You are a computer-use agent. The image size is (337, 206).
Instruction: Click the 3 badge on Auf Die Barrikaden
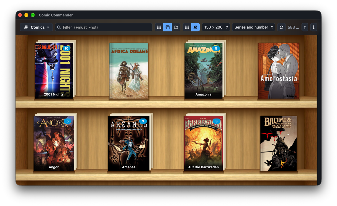click(x=217, y=121)
